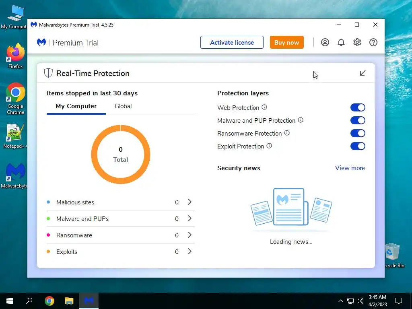Open Malwarebytes desktop shortcut

point(14,175)
